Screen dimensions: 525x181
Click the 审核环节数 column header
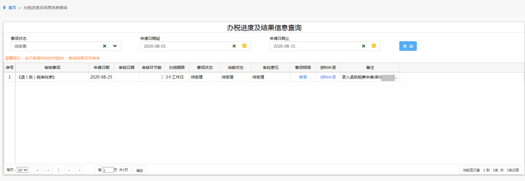point(152,67)
